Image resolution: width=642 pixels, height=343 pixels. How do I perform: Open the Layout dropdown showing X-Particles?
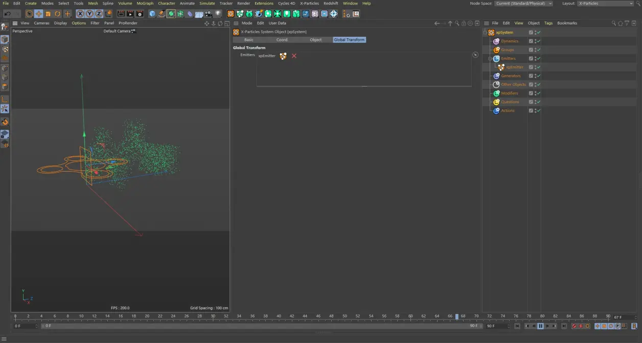605,3
